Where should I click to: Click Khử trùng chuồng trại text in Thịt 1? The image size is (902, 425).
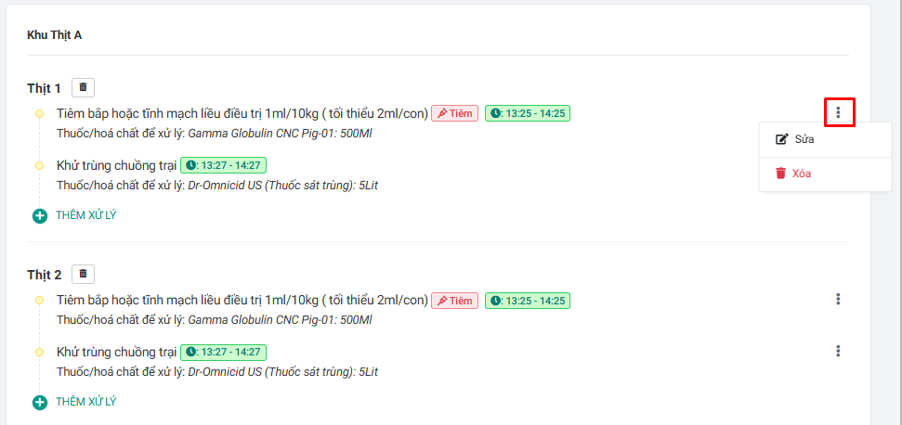pos(116,165)
